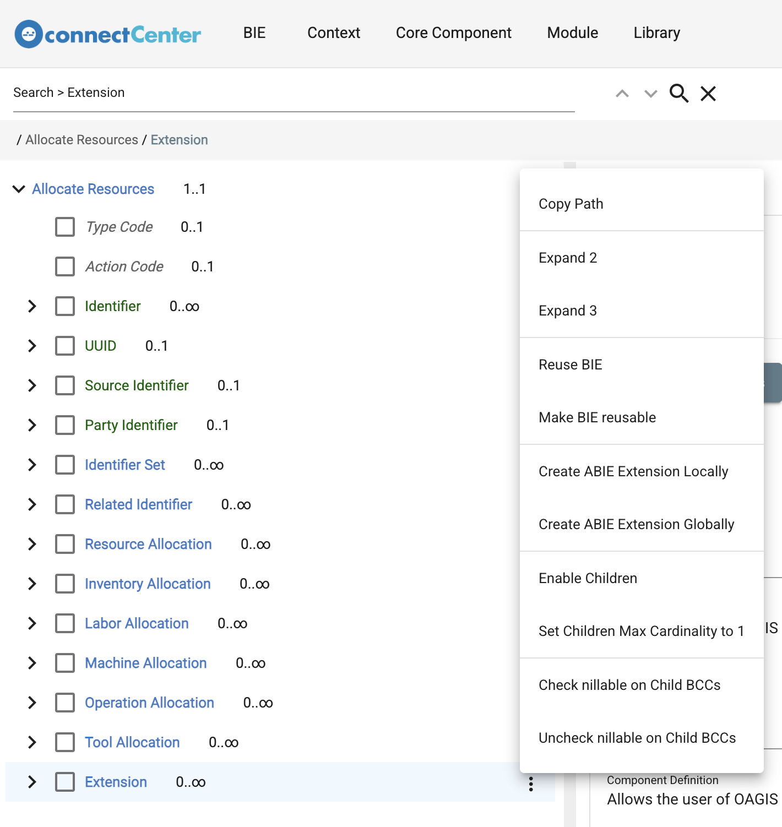Clear search with the X icon
This screenshot has width=782, height=827.
click(708, 94)
